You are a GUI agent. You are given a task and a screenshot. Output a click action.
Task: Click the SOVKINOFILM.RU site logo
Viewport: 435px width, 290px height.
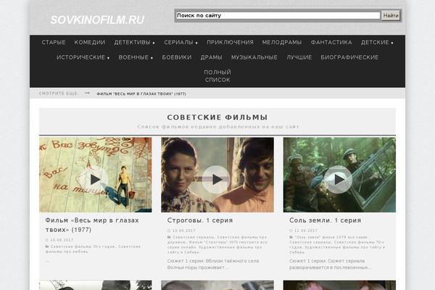coord(97,20)
